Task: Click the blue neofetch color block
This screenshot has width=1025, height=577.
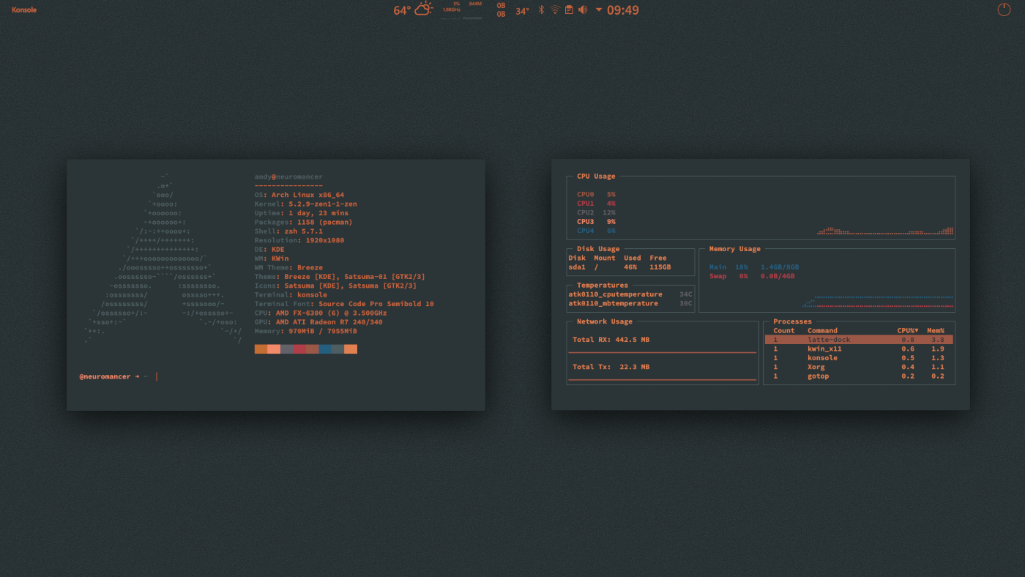Action: [325, 349]
